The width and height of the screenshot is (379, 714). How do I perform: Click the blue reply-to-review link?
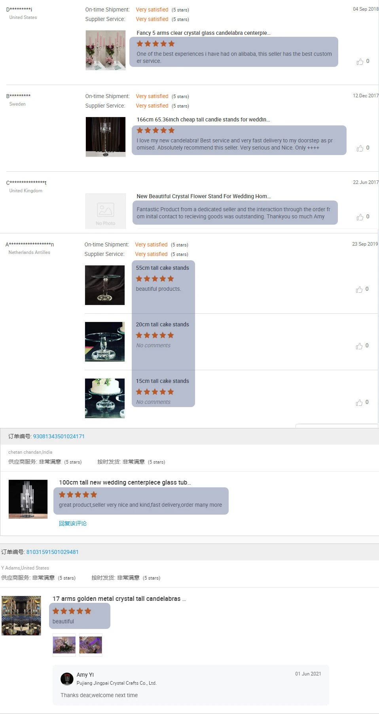pyautogui.click(x=73, y=523)
